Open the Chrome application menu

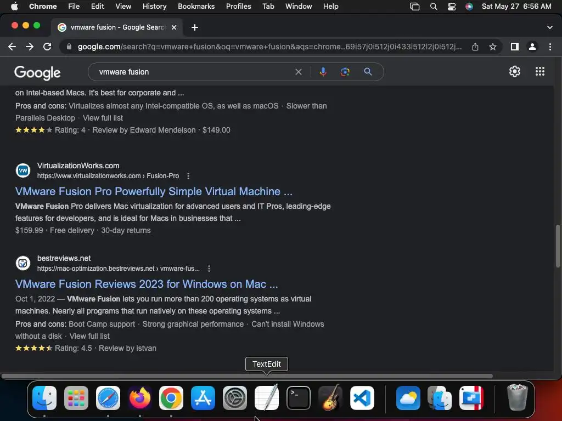tap(43, 7)
